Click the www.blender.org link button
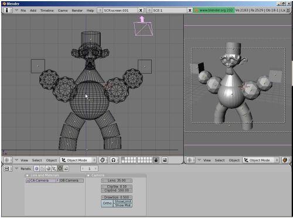 pos(214,11)
